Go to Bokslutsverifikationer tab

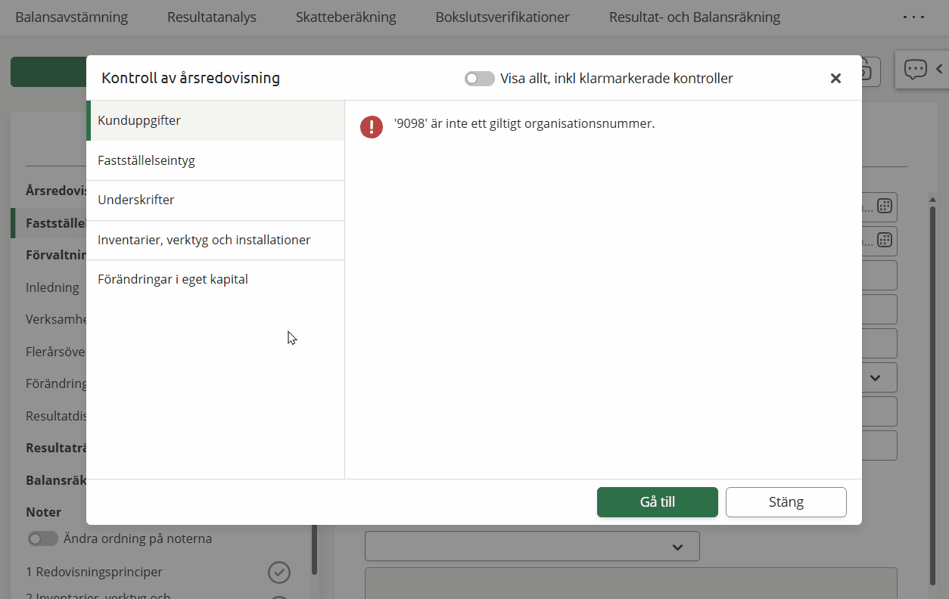click(503, 17)
